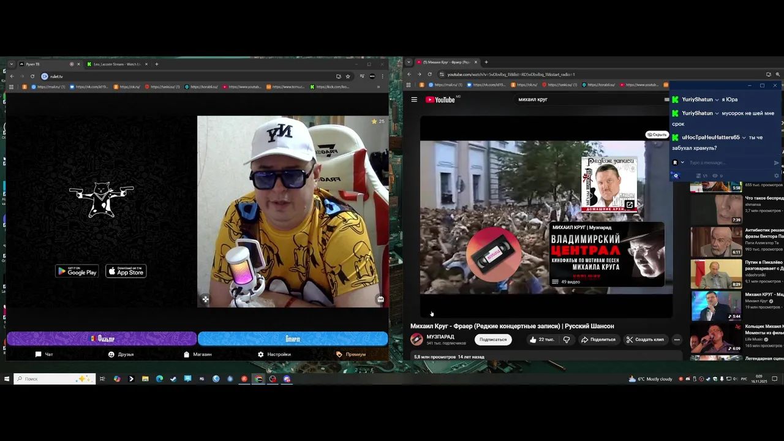Go back in the rulet.tv window
This screenshot has width=784, height=441.
coord(12,76)
